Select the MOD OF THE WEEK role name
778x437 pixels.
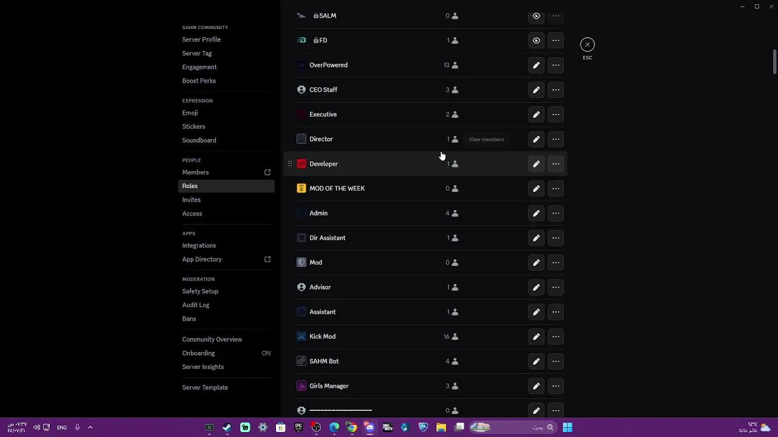point(337,189)
